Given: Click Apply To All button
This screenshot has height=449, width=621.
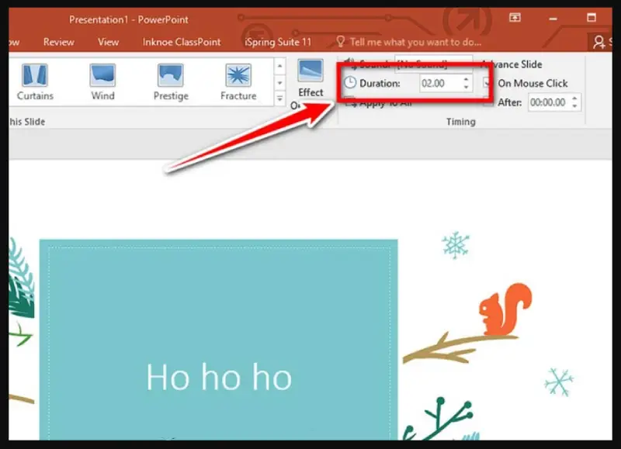Looking at the screenshot, I should pyautogui.click(x=378, y=104).
